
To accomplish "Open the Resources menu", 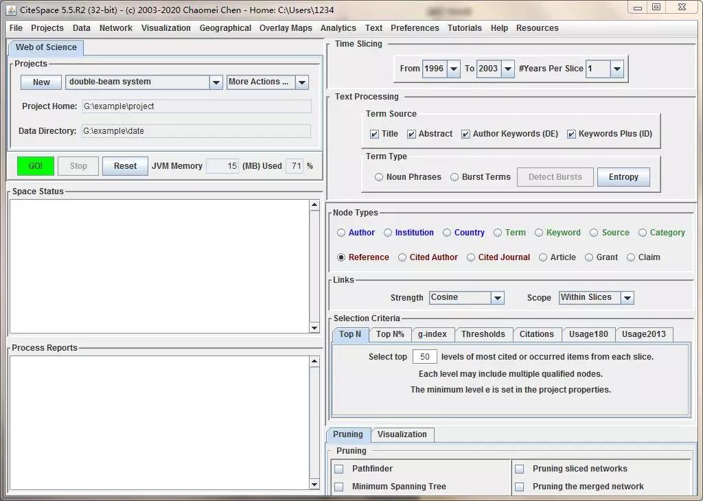I will [x=537, y=27].
